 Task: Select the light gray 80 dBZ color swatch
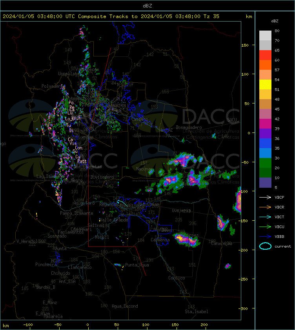point(265,35)
